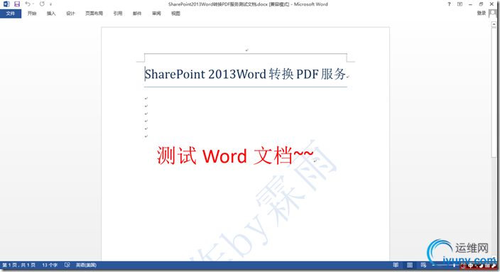Switch to the 审阅 (Review) ribbon tab
This screenshot has height=272, width=500.
pos(156,13)
